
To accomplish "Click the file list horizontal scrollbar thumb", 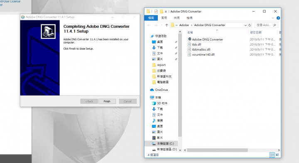I will tap(217, 150).
